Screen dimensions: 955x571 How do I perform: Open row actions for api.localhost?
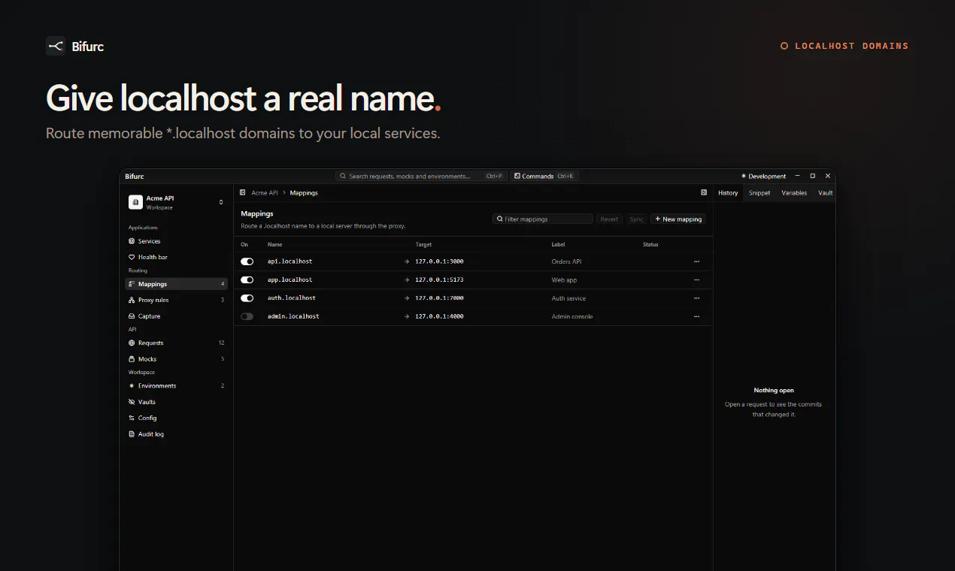tap(696, 261)
